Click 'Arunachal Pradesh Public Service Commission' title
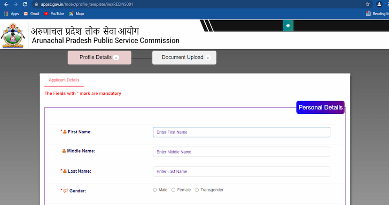The image size is (389, 205). [x=105, y=40]
